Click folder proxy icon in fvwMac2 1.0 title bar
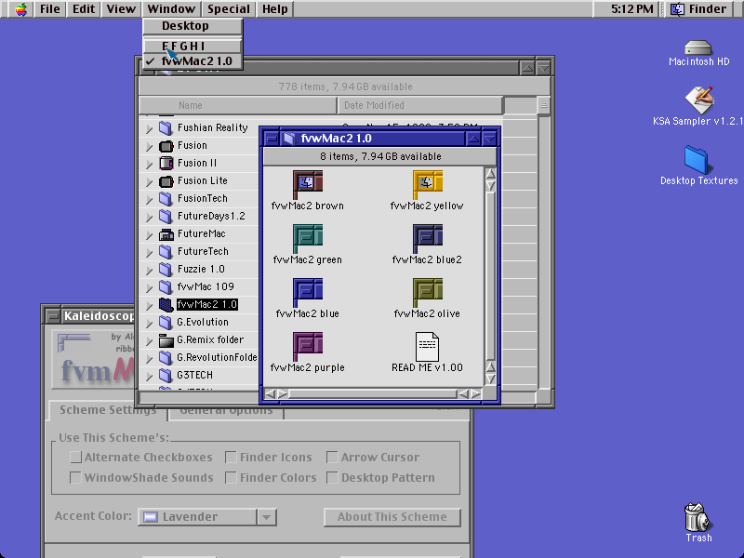This screenshot has height=558, width=744. (288, 139)
